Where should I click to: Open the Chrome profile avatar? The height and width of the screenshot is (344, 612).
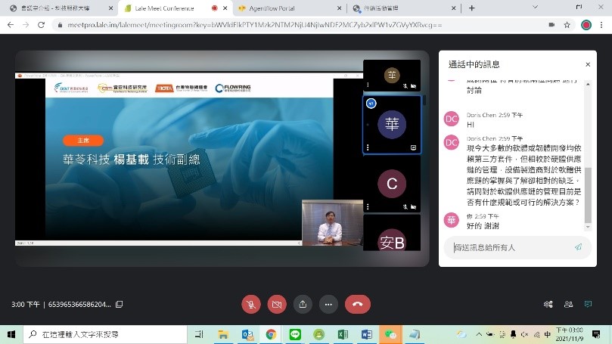(x=586, y=25)
